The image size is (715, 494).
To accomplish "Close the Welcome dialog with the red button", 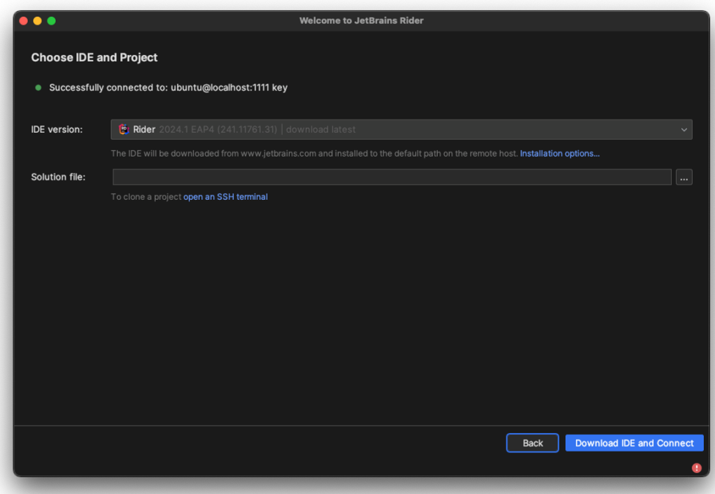I will [x=23, y=21].
